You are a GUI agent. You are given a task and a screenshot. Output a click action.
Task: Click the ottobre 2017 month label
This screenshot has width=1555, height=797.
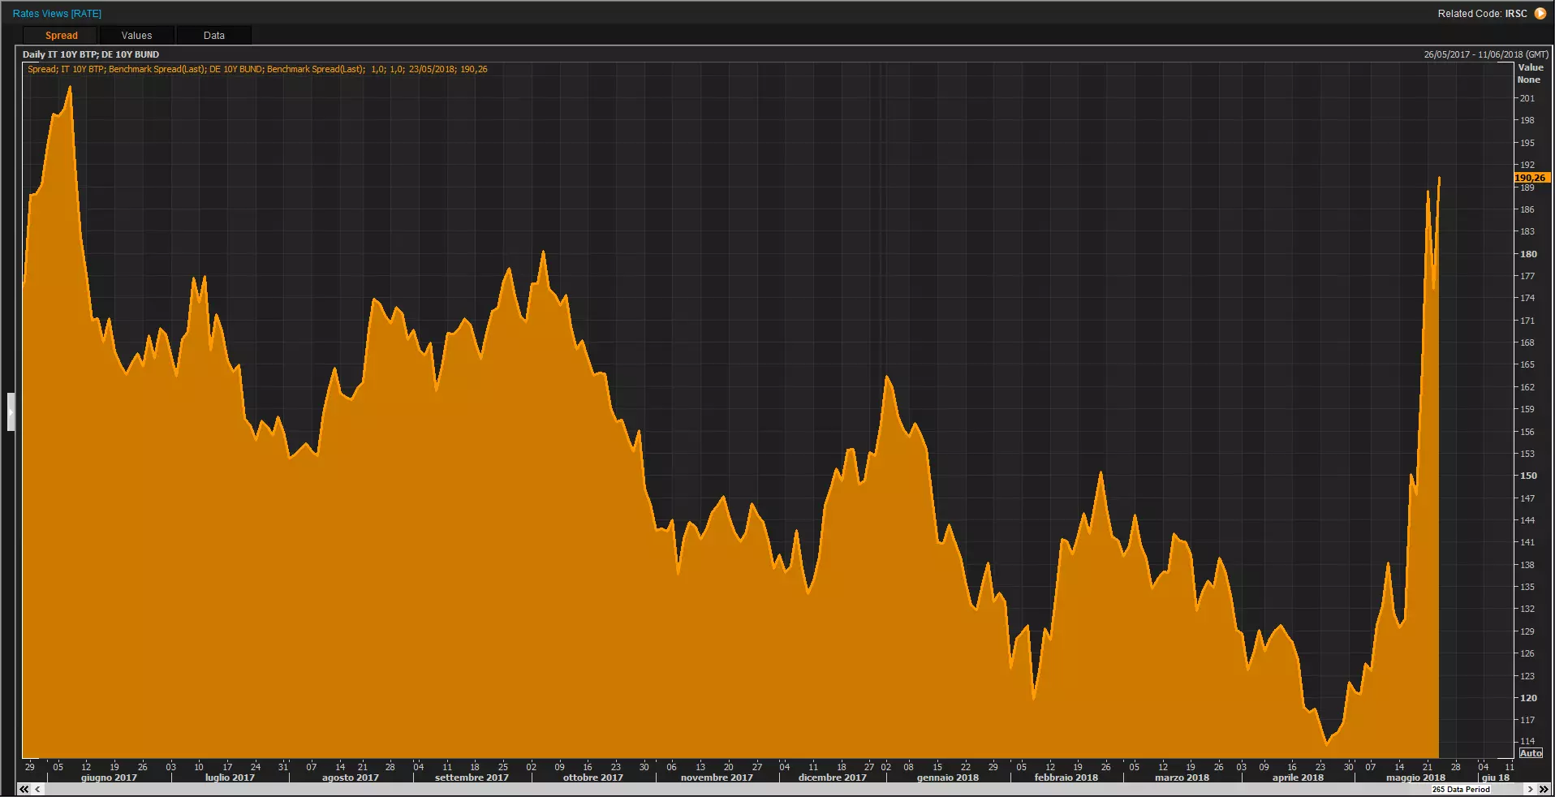[x=593, y=778]
